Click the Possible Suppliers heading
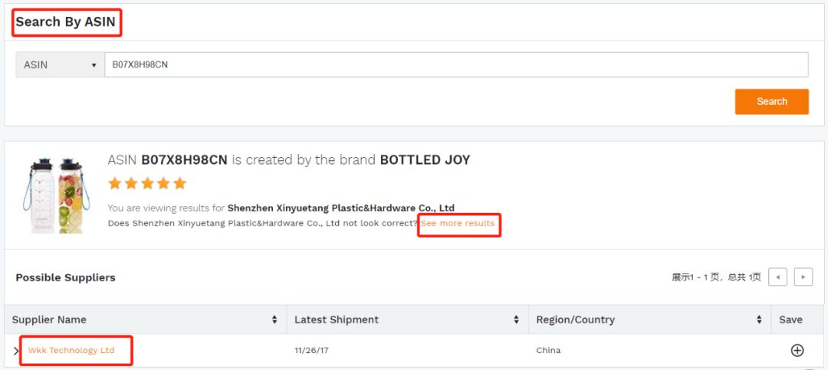828x370 pixels. (x=66, y=277)
